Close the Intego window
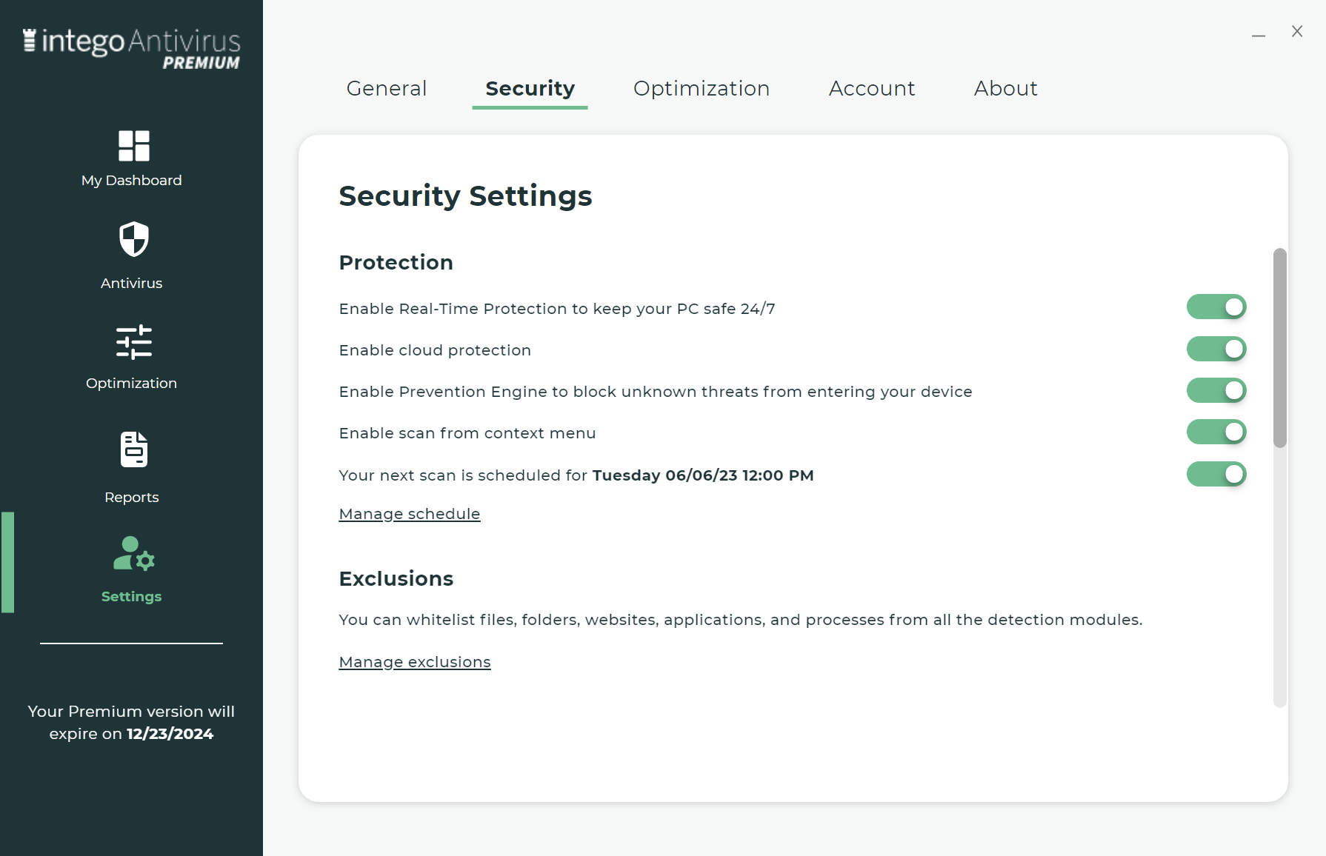This screenshot has height=856, width=1326. point(1297,31)
